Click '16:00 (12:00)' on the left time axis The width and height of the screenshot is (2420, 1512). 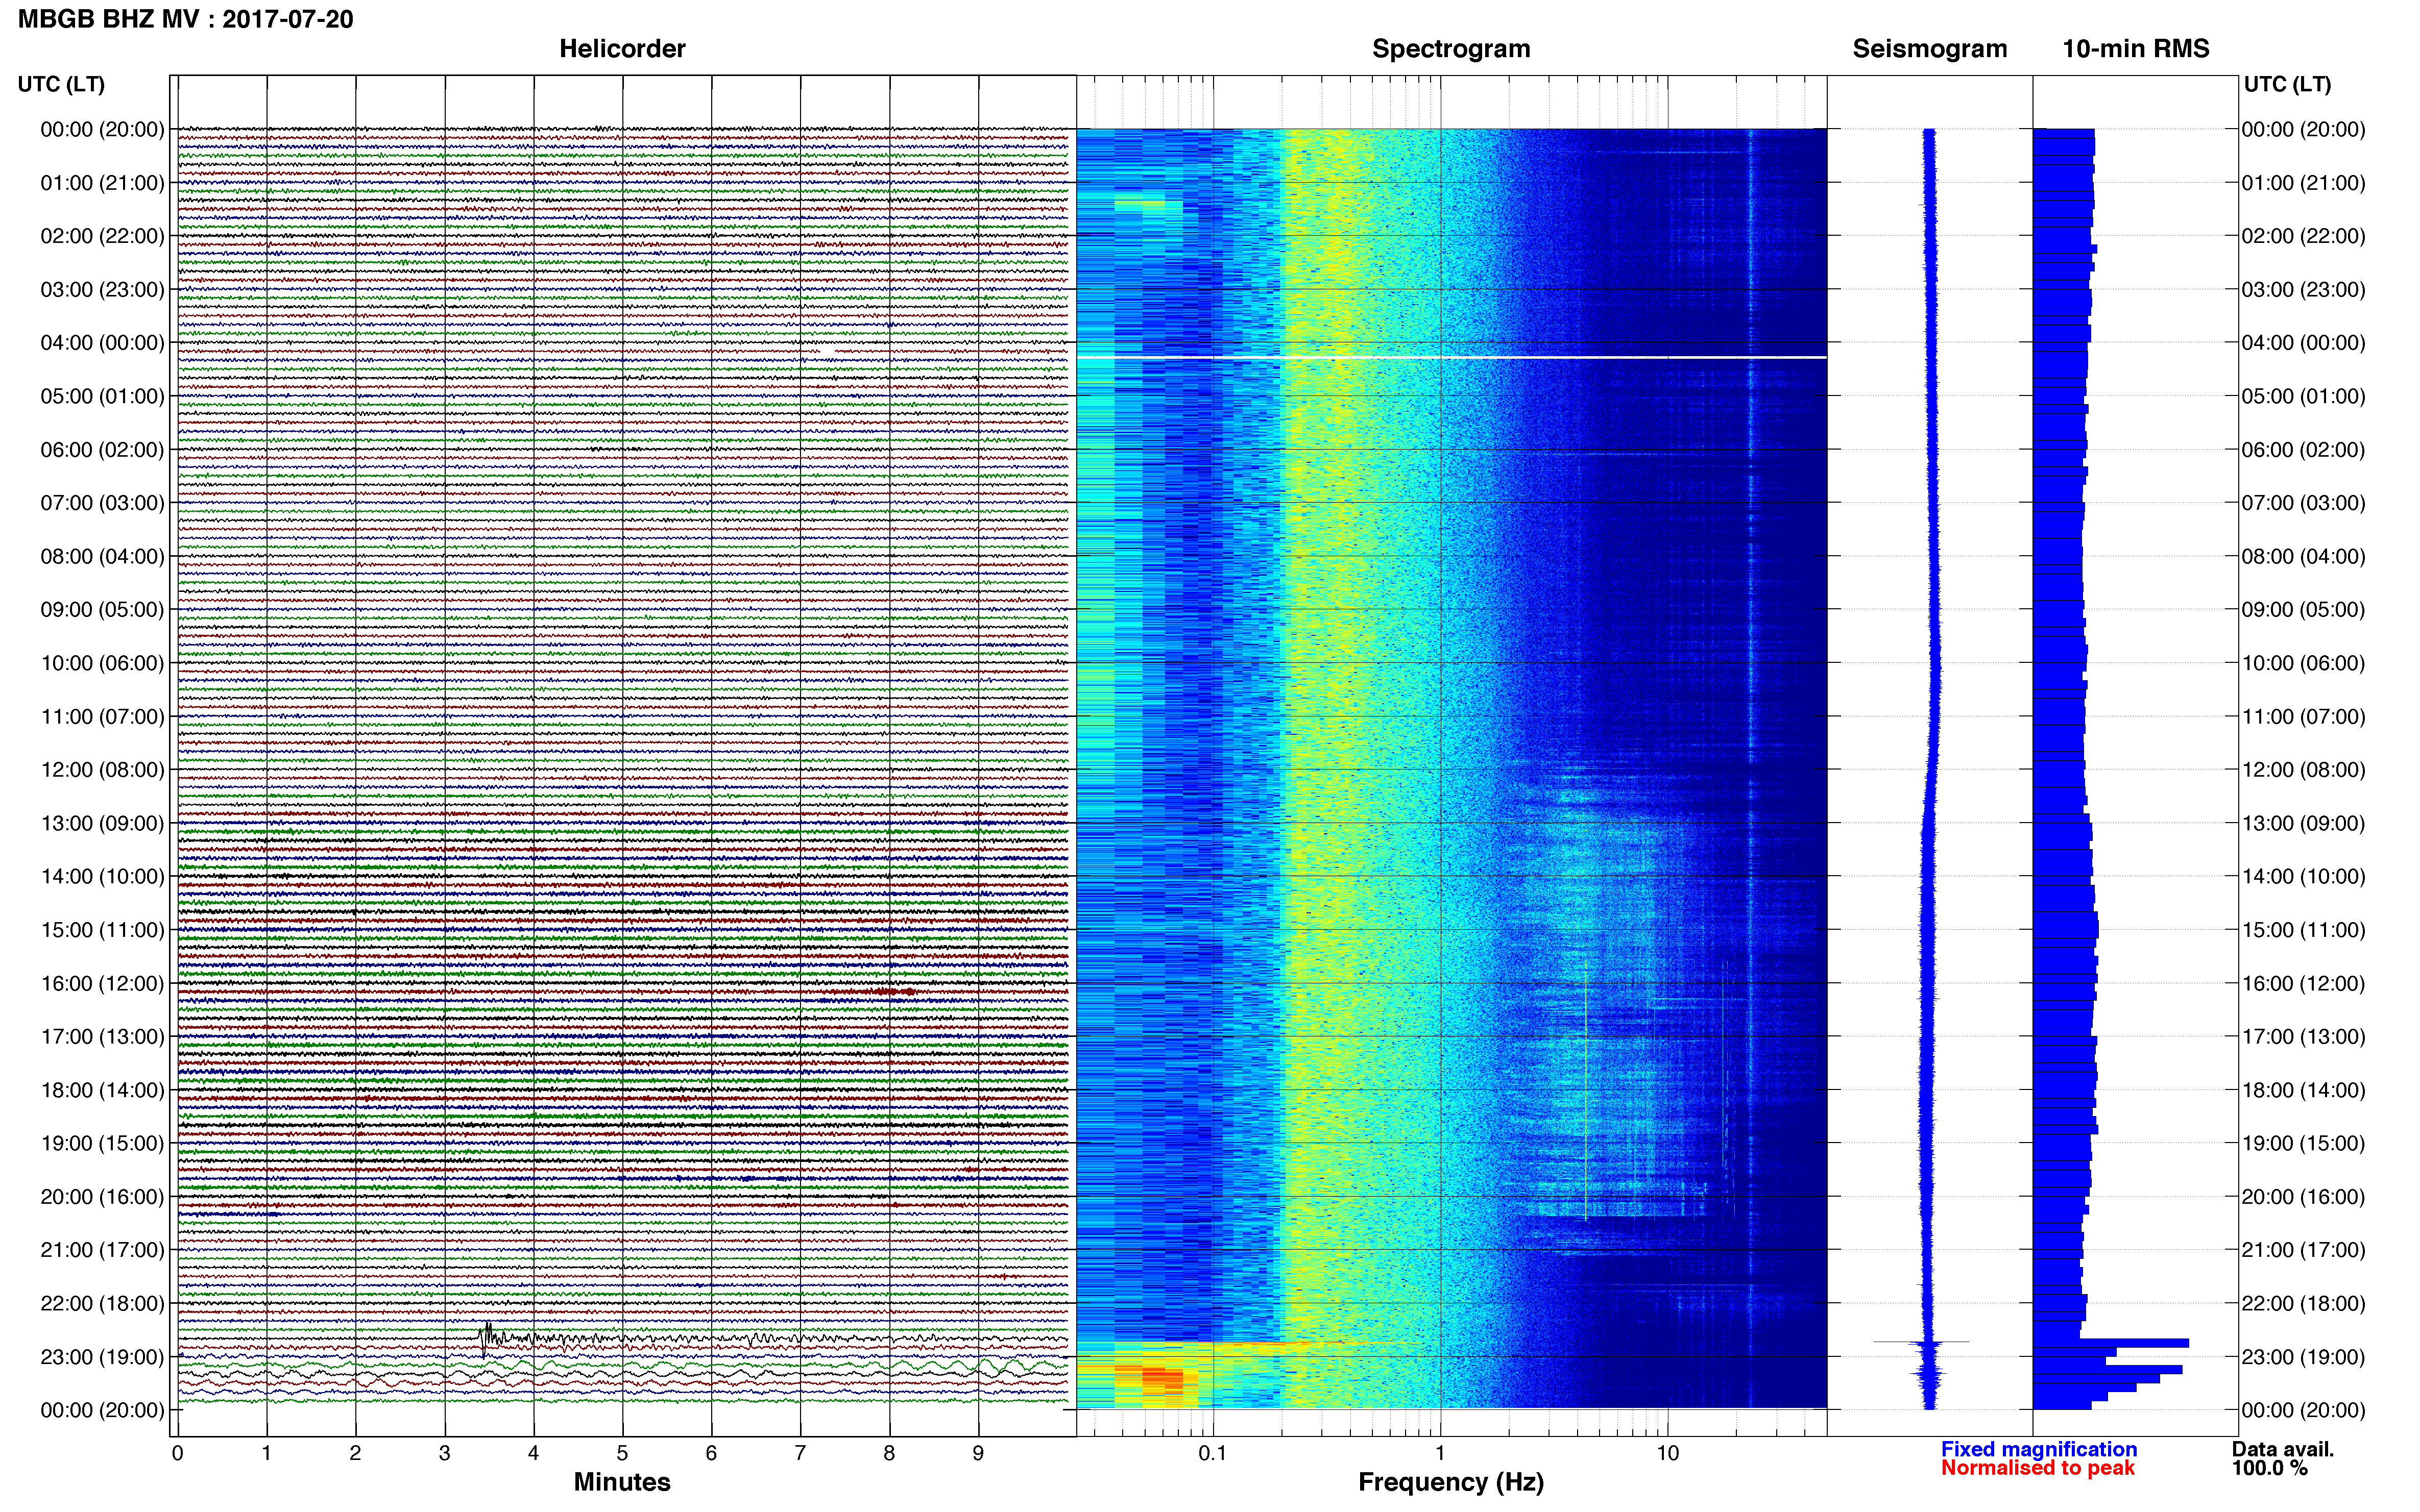point(102,984)
